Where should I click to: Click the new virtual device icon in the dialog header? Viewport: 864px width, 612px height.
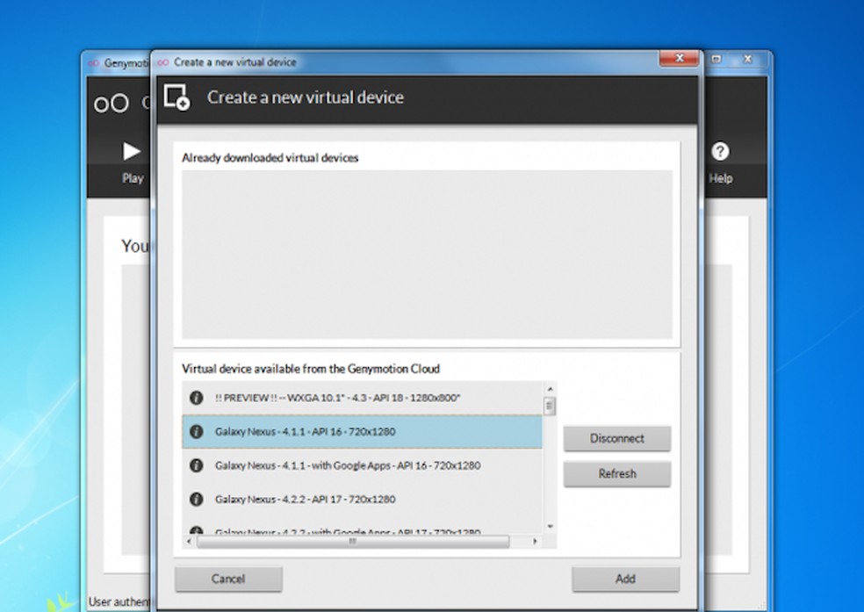tap(176, 97)
